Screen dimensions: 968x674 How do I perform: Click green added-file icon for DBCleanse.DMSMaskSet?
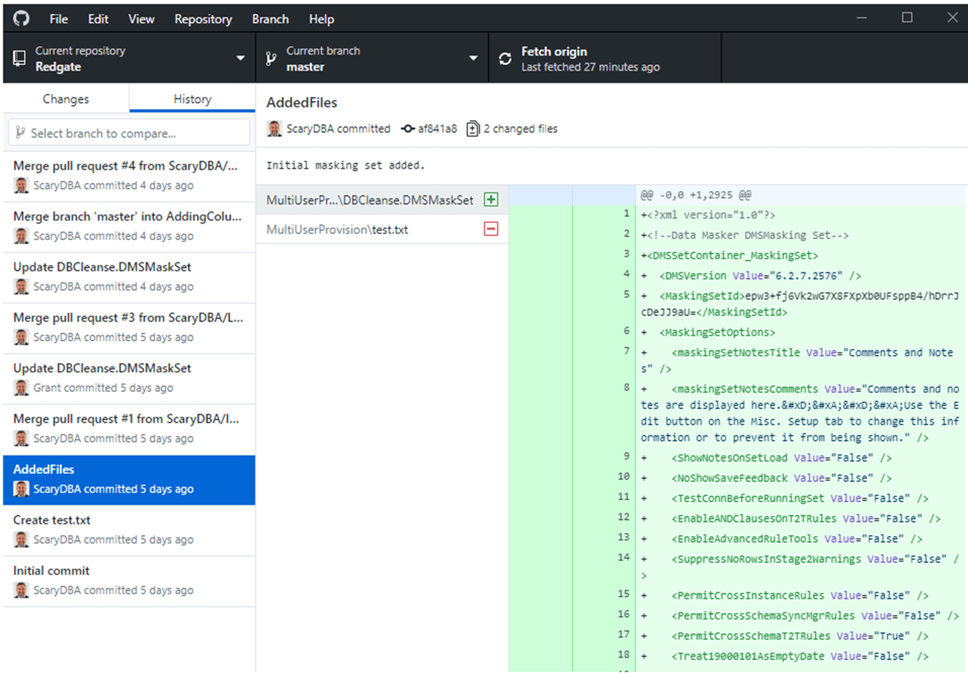point(491,200)
